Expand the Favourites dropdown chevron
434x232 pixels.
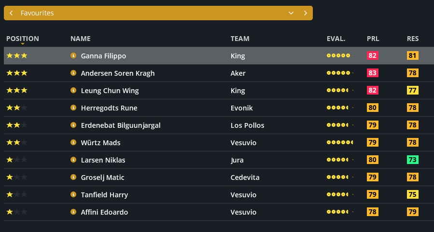coord(291,13)
